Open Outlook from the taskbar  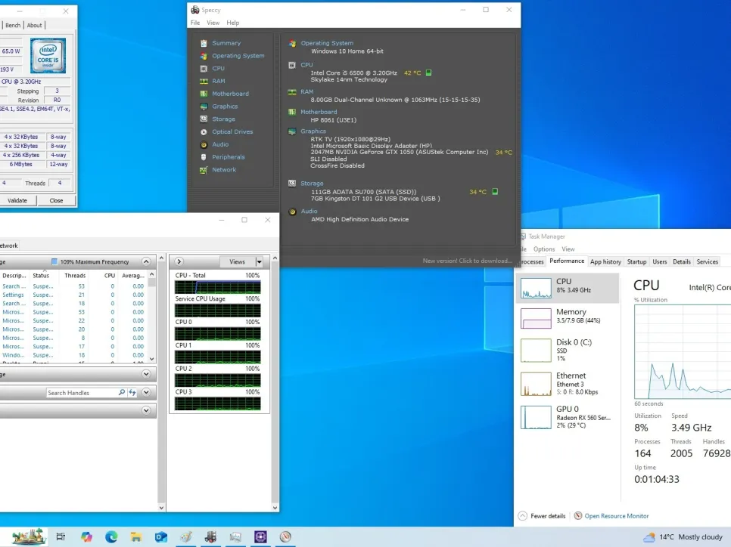161,536
